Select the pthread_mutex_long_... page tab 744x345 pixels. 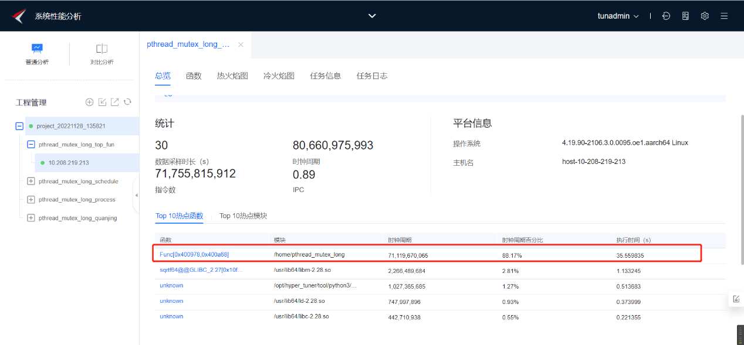point(188,45)
